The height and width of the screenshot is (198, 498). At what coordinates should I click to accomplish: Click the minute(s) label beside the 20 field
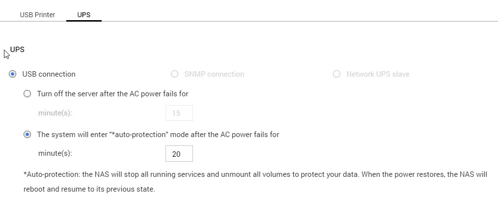pos(55,154)
